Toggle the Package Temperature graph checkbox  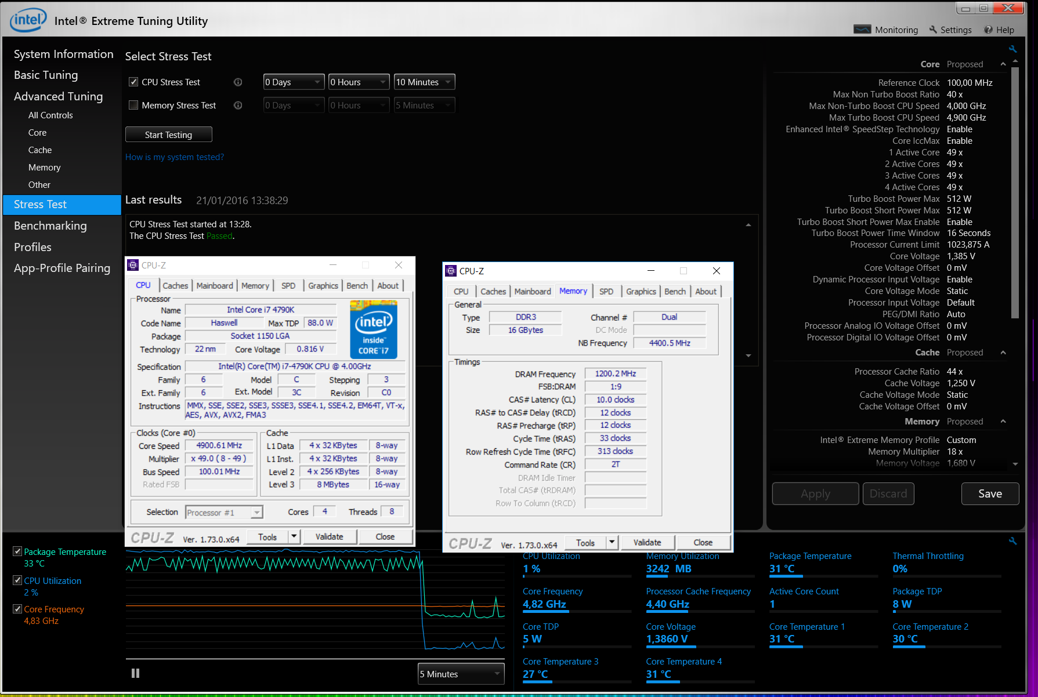[17, 551]
